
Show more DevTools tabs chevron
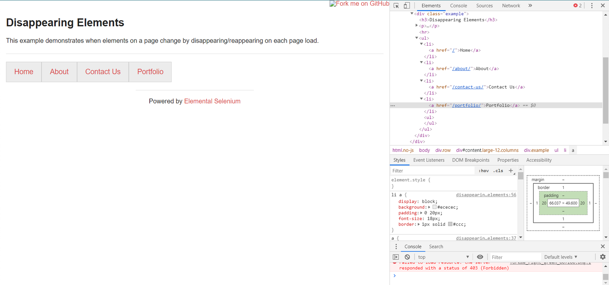click(x=530, y=6)
